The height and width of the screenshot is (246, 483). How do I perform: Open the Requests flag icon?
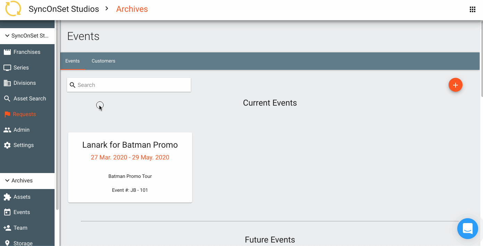pos(7,114)
